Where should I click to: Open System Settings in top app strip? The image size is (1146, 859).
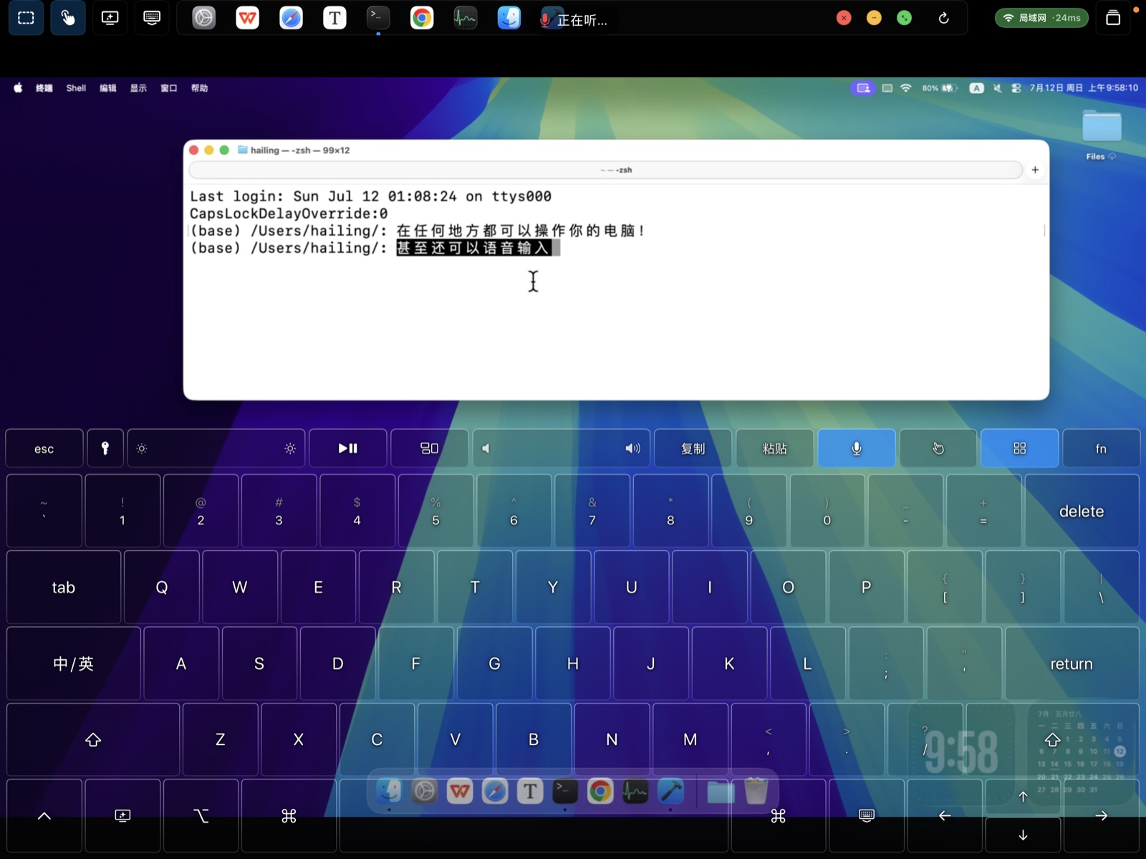(203, 18)
